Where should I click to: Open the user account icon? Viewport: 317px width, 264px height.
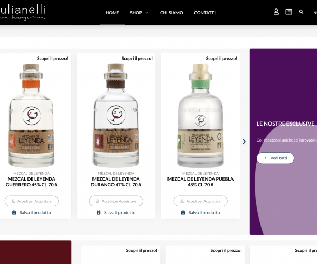pyautogui.click(x=276, y=12)
